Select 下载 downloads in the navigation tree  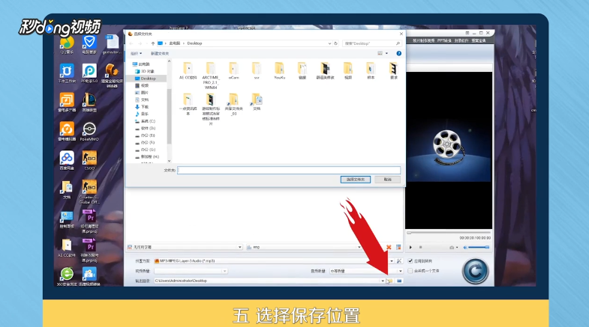[x=145, y=107]
